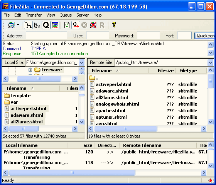Click the queue Size column header
Image resolution: width=216 pixels, height=185 pixels.
[81, 145]
